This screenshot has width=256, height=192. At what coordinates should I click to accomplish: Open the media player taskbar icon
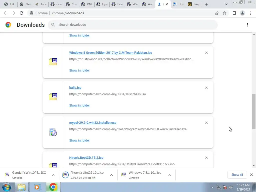click(x=37, y=187)
